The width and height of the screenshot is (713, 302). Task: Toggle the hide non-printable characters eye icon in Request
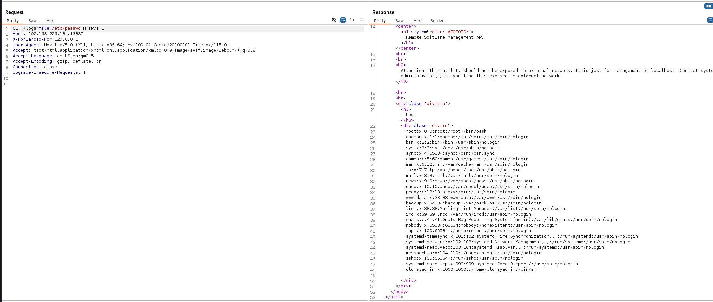[x=334, y=20]
